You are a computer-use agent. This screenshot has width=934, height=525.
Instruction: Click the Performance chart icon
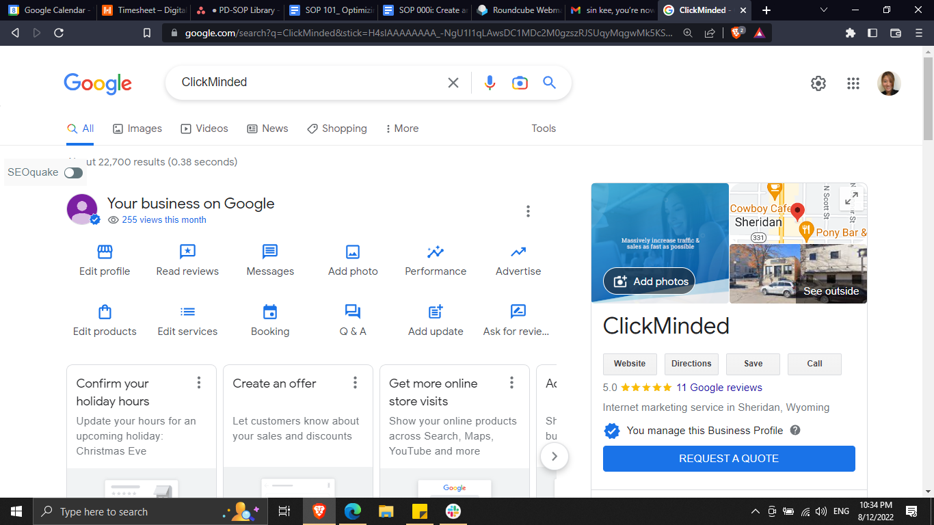[x=436, y=252]
